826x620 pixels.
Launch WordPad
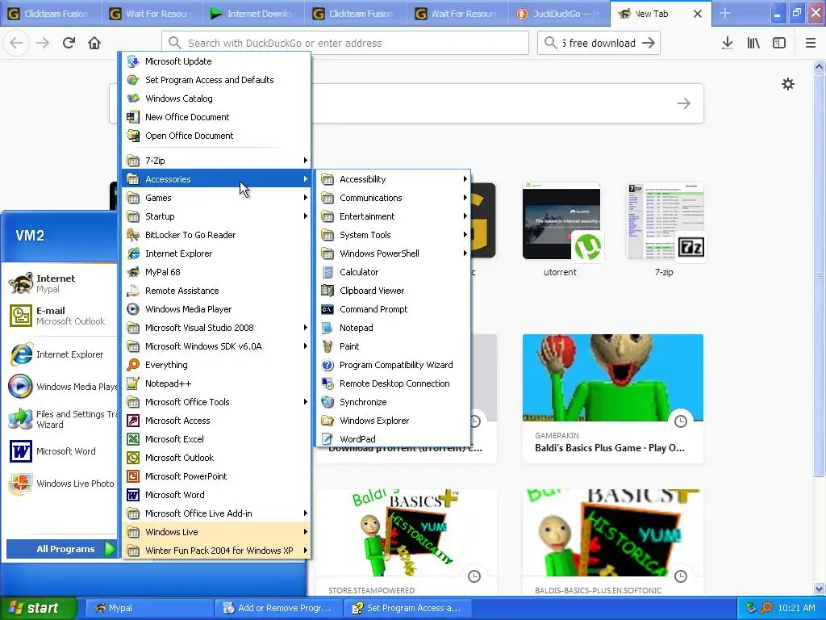pyautogui.click(x=393, y=438)
